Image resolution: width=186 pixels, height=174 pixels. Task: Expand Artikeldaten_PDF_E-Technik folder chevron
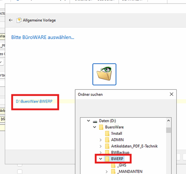(101, 146)
